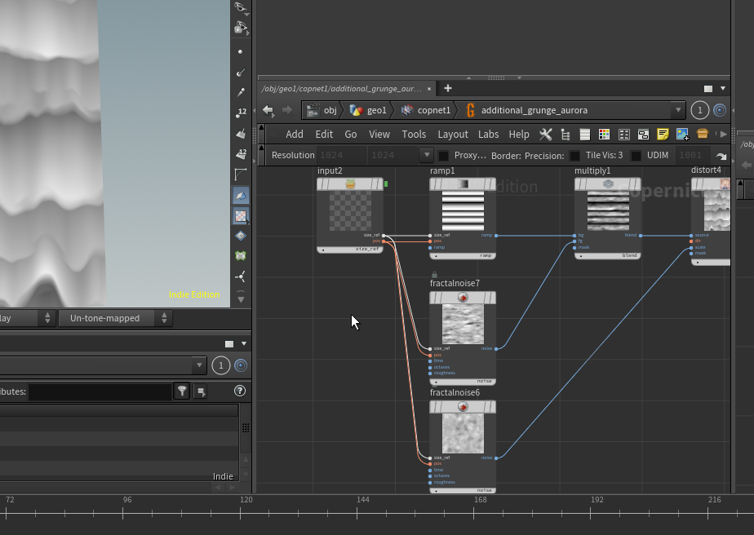754x535 pixels.
Task: Click the sticky note icon
Action: click(663, 135)
